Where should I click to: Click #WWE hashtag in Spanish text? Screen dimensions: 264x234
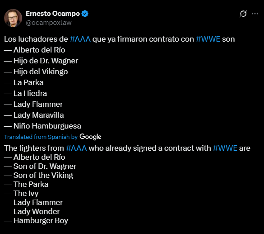coord(208,39)
